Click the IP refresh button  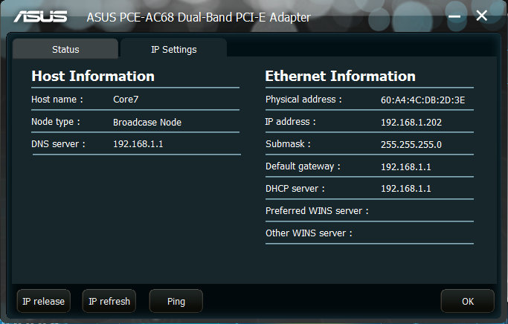pos(109,301)
